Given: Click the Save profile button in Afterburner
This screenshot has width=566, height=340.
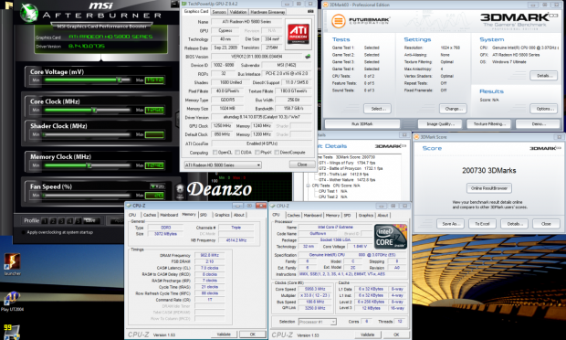Looking at the screenshot, I should [90, 220].
